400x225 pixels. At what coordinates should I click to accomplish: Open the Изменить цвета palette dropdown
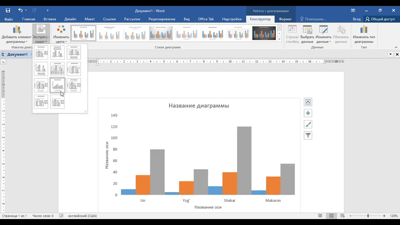tap(61, 34)
